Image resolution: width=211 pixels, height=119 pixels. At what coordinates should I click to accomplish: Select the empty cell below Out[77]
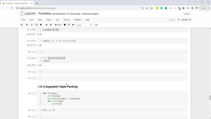click(112, 52)
